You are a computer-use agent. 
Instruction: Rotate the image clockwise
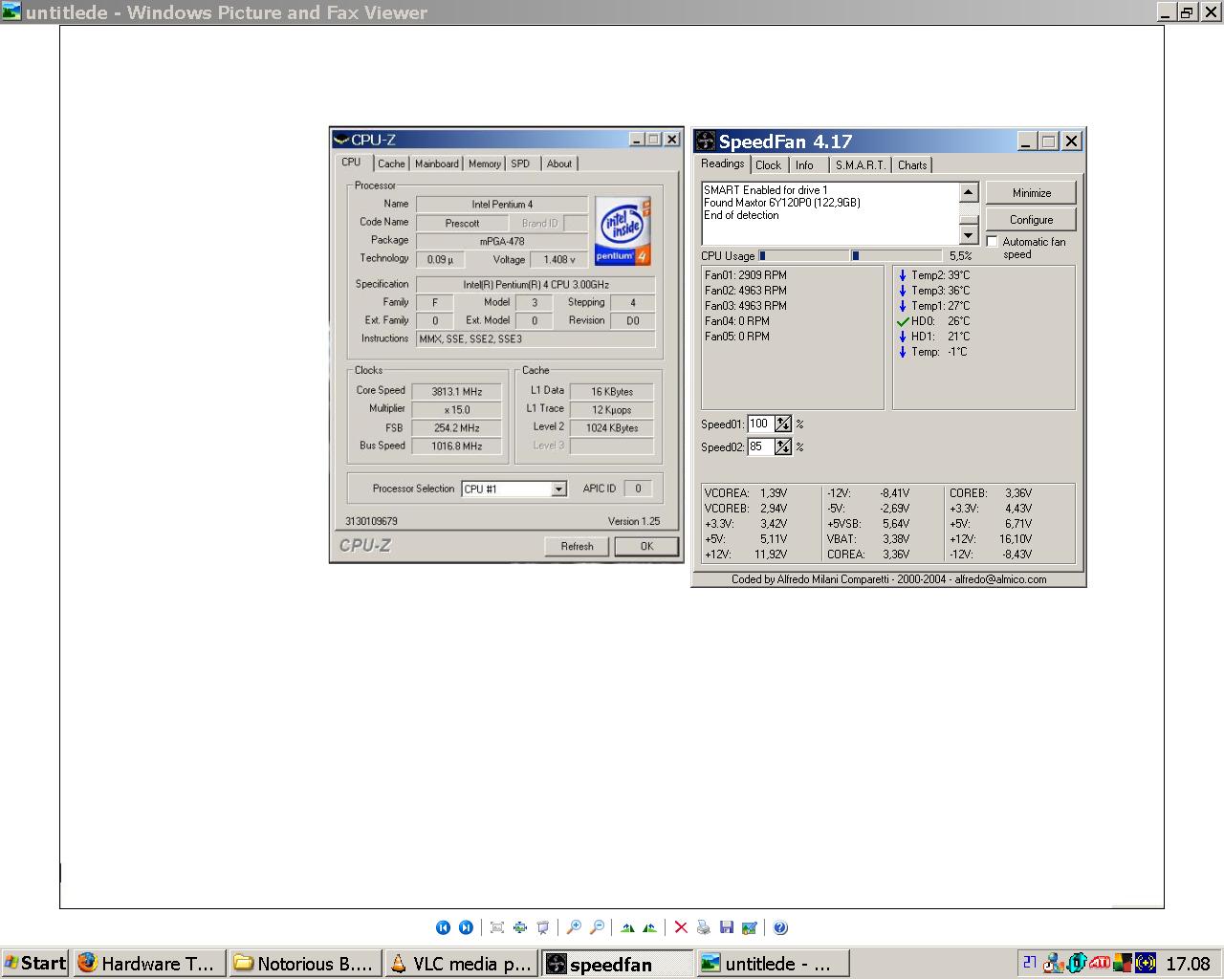627,927
